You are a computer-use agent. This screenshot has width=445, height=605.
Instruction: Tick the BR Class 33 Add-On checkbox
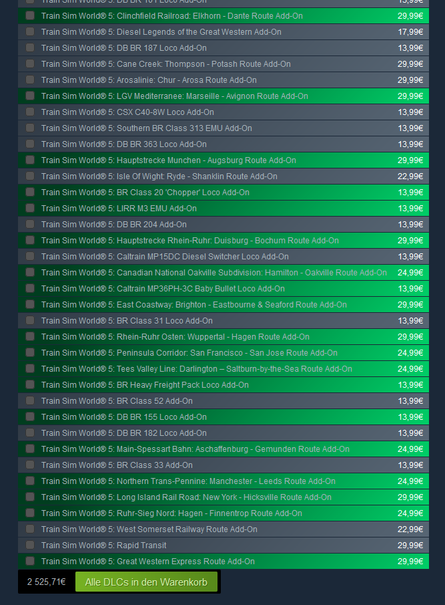tap(30, 465)
